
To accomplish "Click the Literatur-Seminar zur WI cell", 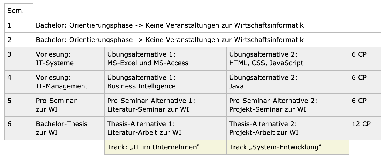I will (x=165, y=105).
